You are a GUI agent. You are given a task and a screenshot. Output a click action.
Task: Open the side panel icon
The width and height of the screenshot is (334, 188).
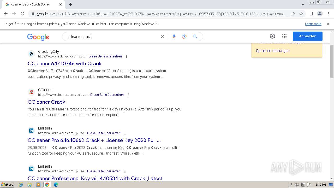(x=311, y=14)
